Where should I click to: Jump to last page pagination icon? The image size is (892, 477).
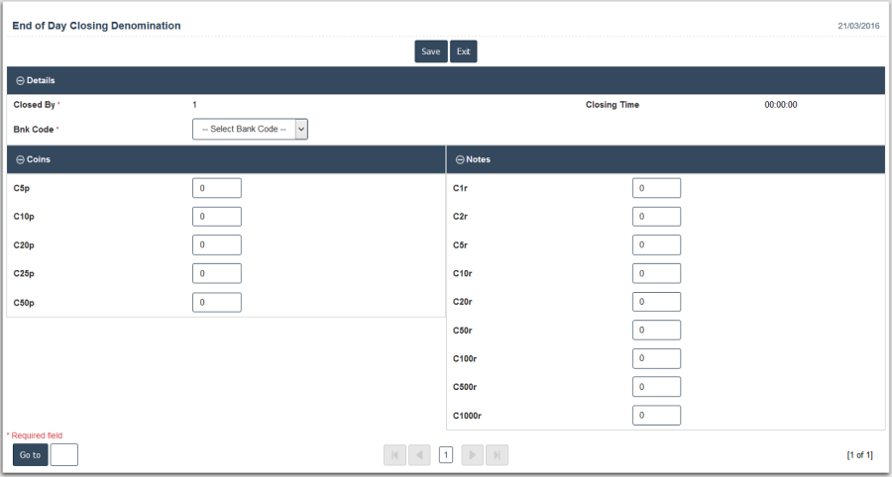(498, 455)
